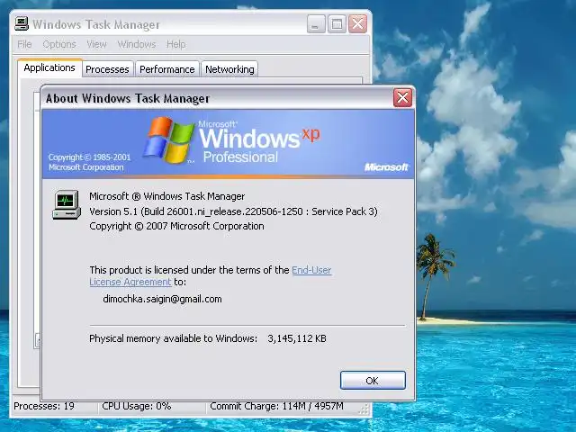The image size is (576, 432).
Task: Close the About Windows Task Manager dialog
Action: coord(402,98)
